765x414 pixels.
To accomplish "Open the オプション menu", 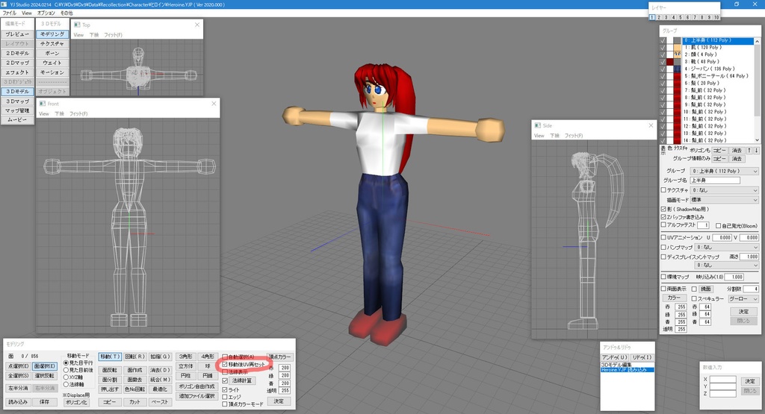I will [46, 13].
